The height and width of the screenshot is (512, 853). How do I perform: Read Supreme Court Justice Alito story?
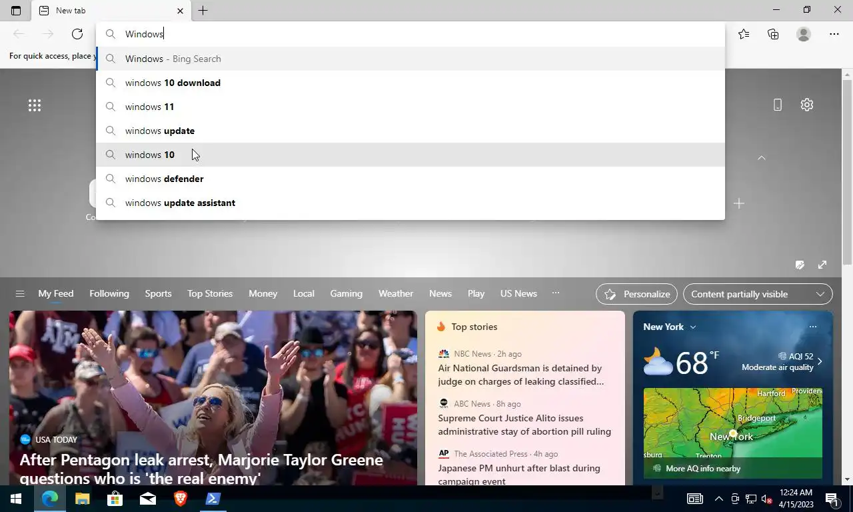click(x=524, y=425)
